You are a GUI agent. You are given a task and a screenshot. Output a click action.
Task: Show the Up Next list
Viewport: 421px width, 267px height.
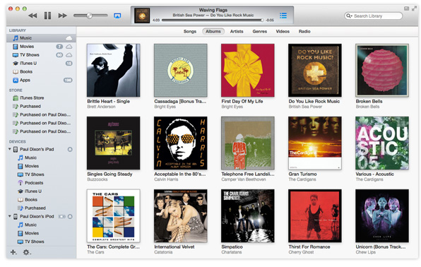(x=283, y=16)
